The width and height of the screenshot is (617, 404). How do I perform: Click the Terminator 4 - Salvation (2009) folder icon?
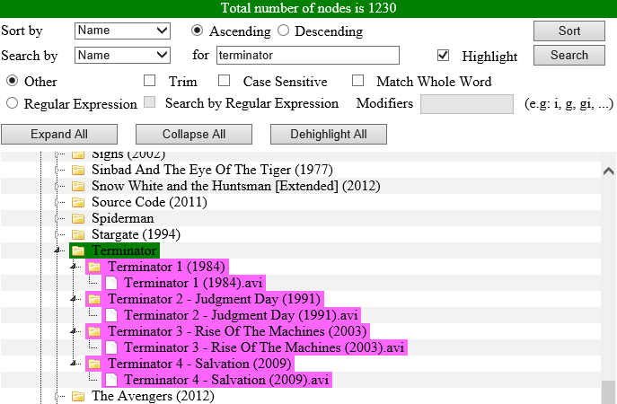94,364
